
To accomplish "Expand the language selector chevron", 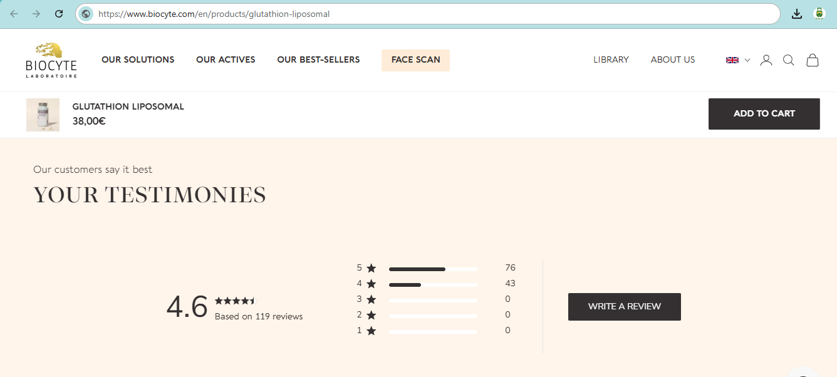I will 747,60.
